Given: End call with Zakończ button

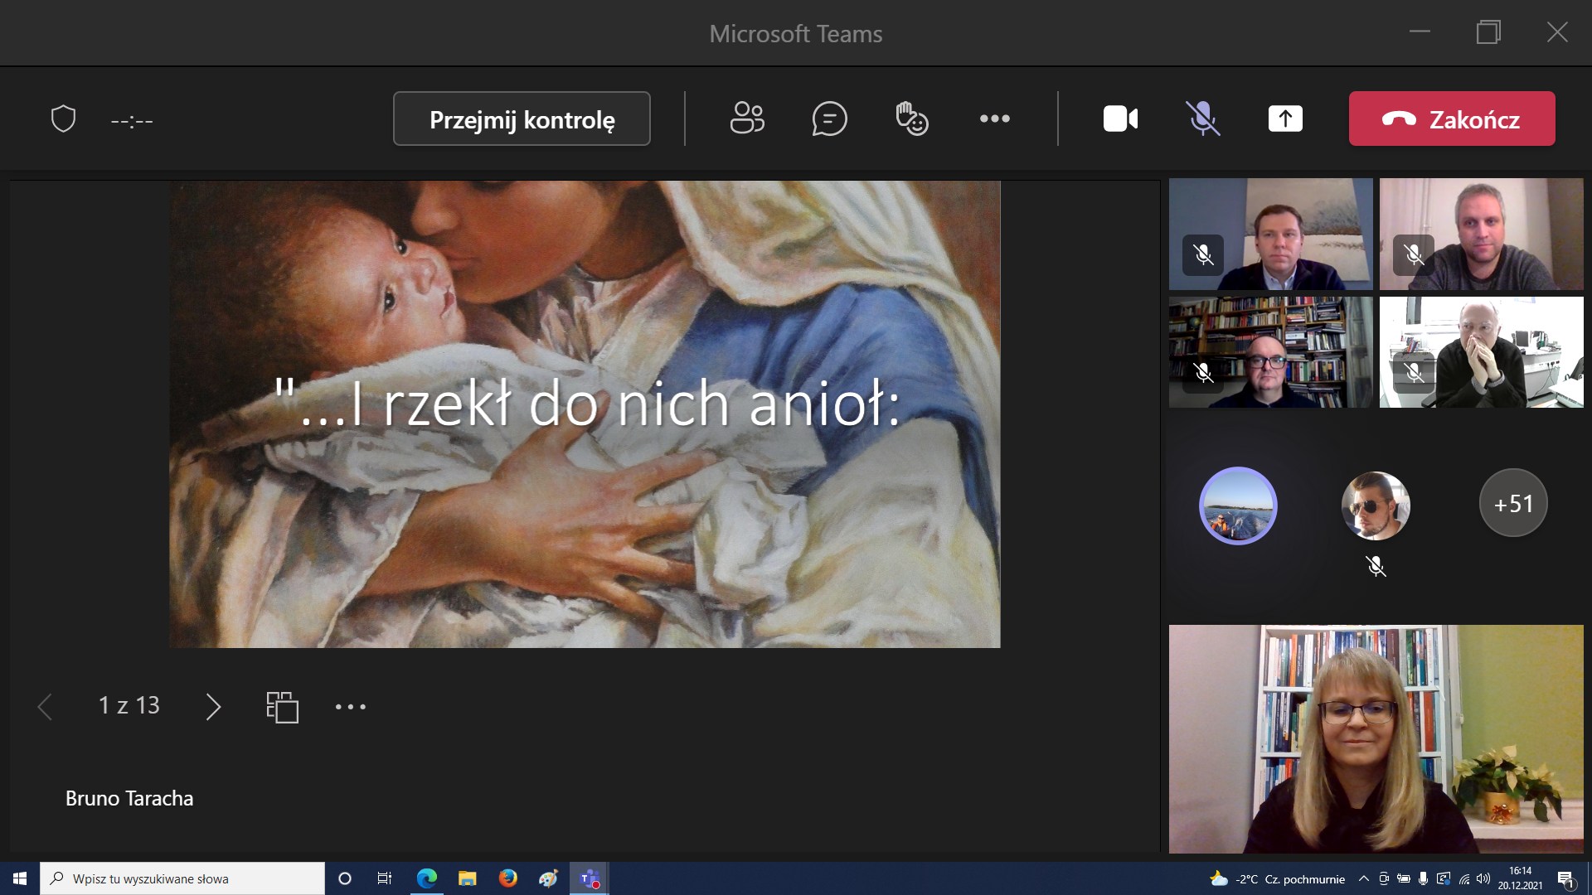Looking at the screenshot, I should coord(1451,119).
